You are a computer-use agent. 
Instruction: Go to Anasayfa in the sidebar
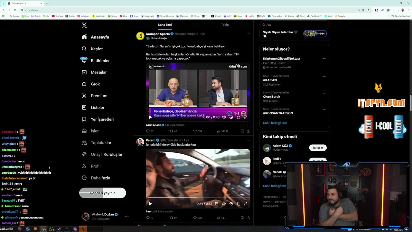pyautogui.click(x=95, y=37)
